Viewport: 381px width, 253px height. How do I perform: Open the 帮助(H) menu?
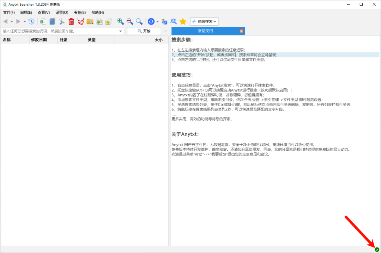98,12
